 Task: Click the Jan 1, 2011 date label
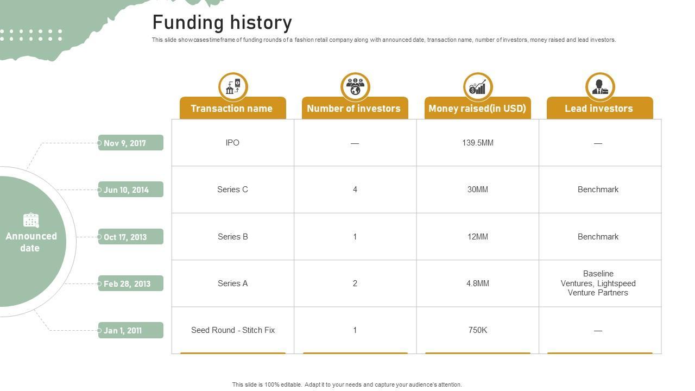point(130,330)
